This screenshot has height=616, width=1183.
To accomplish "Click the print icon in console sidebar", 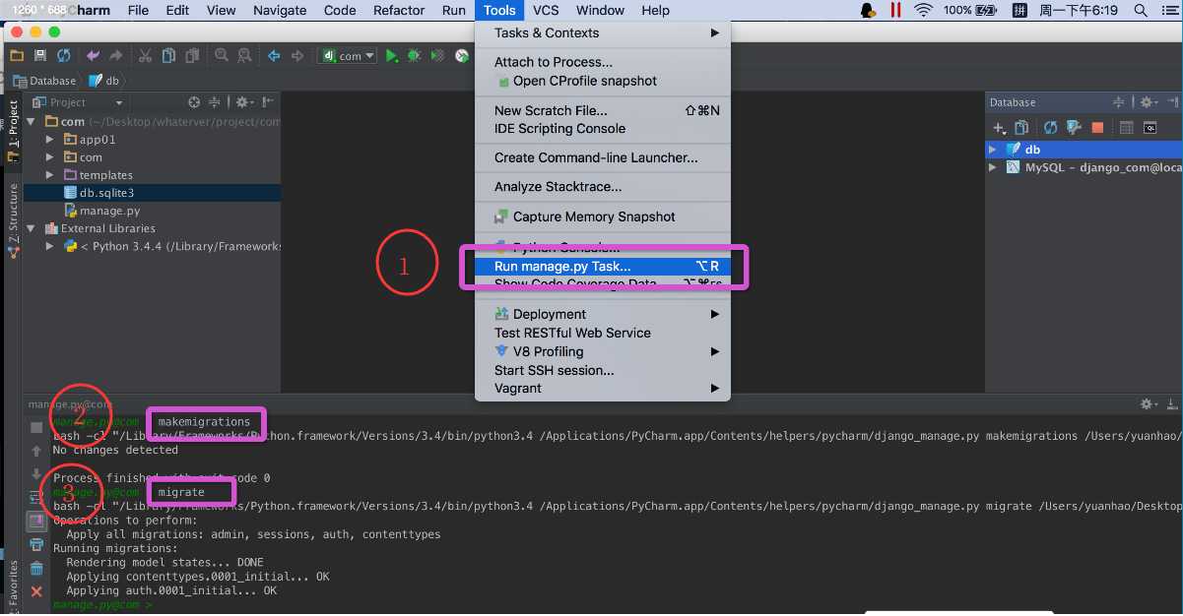I will [x=36, y=544].
